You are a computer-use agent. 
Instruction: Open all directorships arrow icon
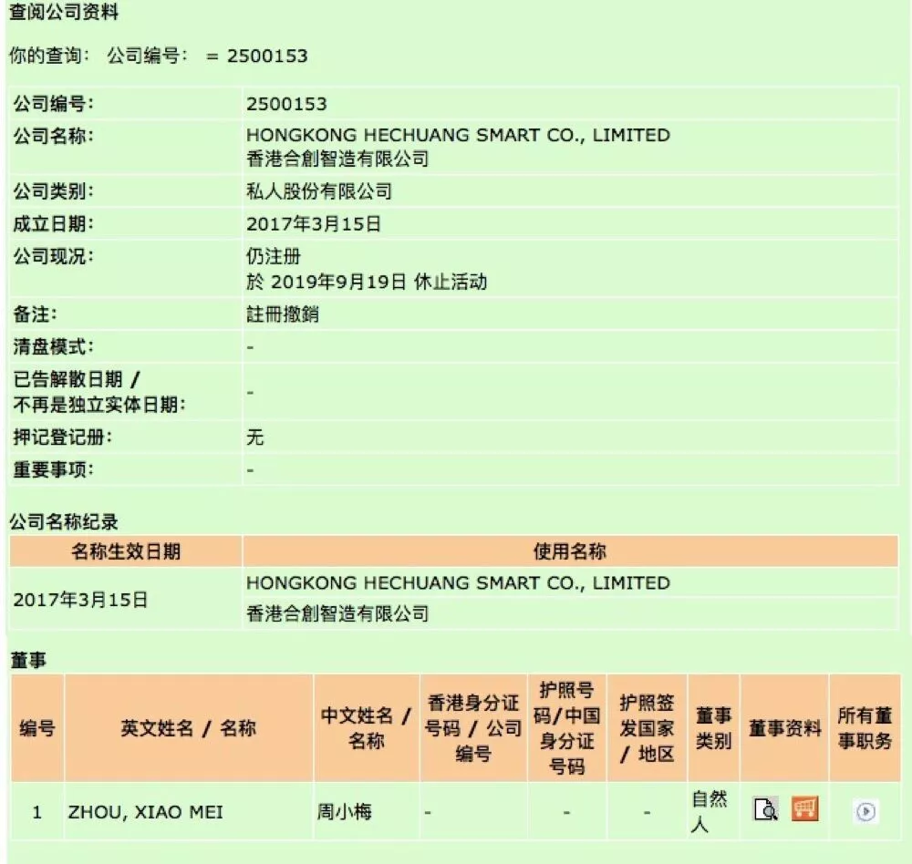tap(865, 812)
